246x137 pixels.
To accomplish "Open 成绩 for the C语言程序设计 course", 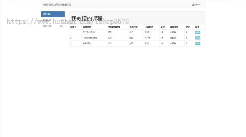I will click(198, 32).
